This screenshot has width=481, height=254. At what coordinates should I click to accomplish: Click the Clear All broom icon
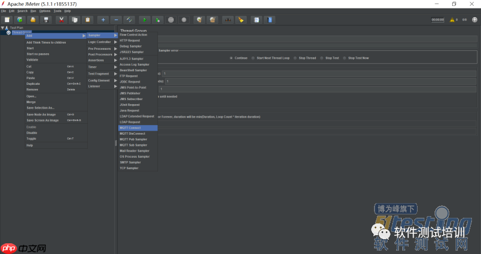(x=212, y=20)
